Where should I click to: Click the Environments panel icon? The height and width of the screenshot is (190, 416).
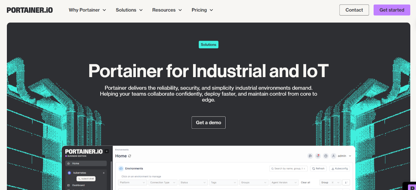[x=121, y=168]
